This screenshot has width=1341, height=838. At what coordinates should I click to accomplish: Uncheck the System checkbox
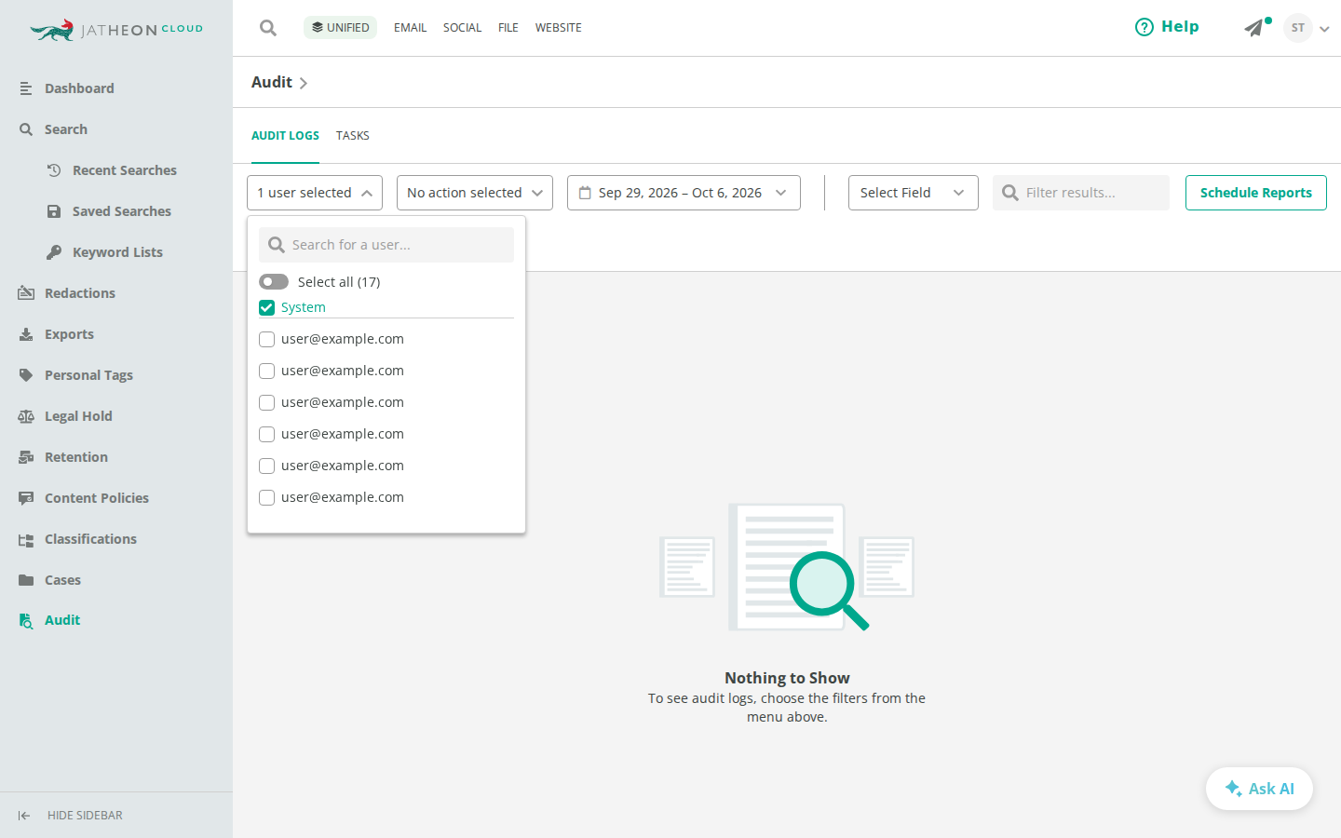[266, 307]
